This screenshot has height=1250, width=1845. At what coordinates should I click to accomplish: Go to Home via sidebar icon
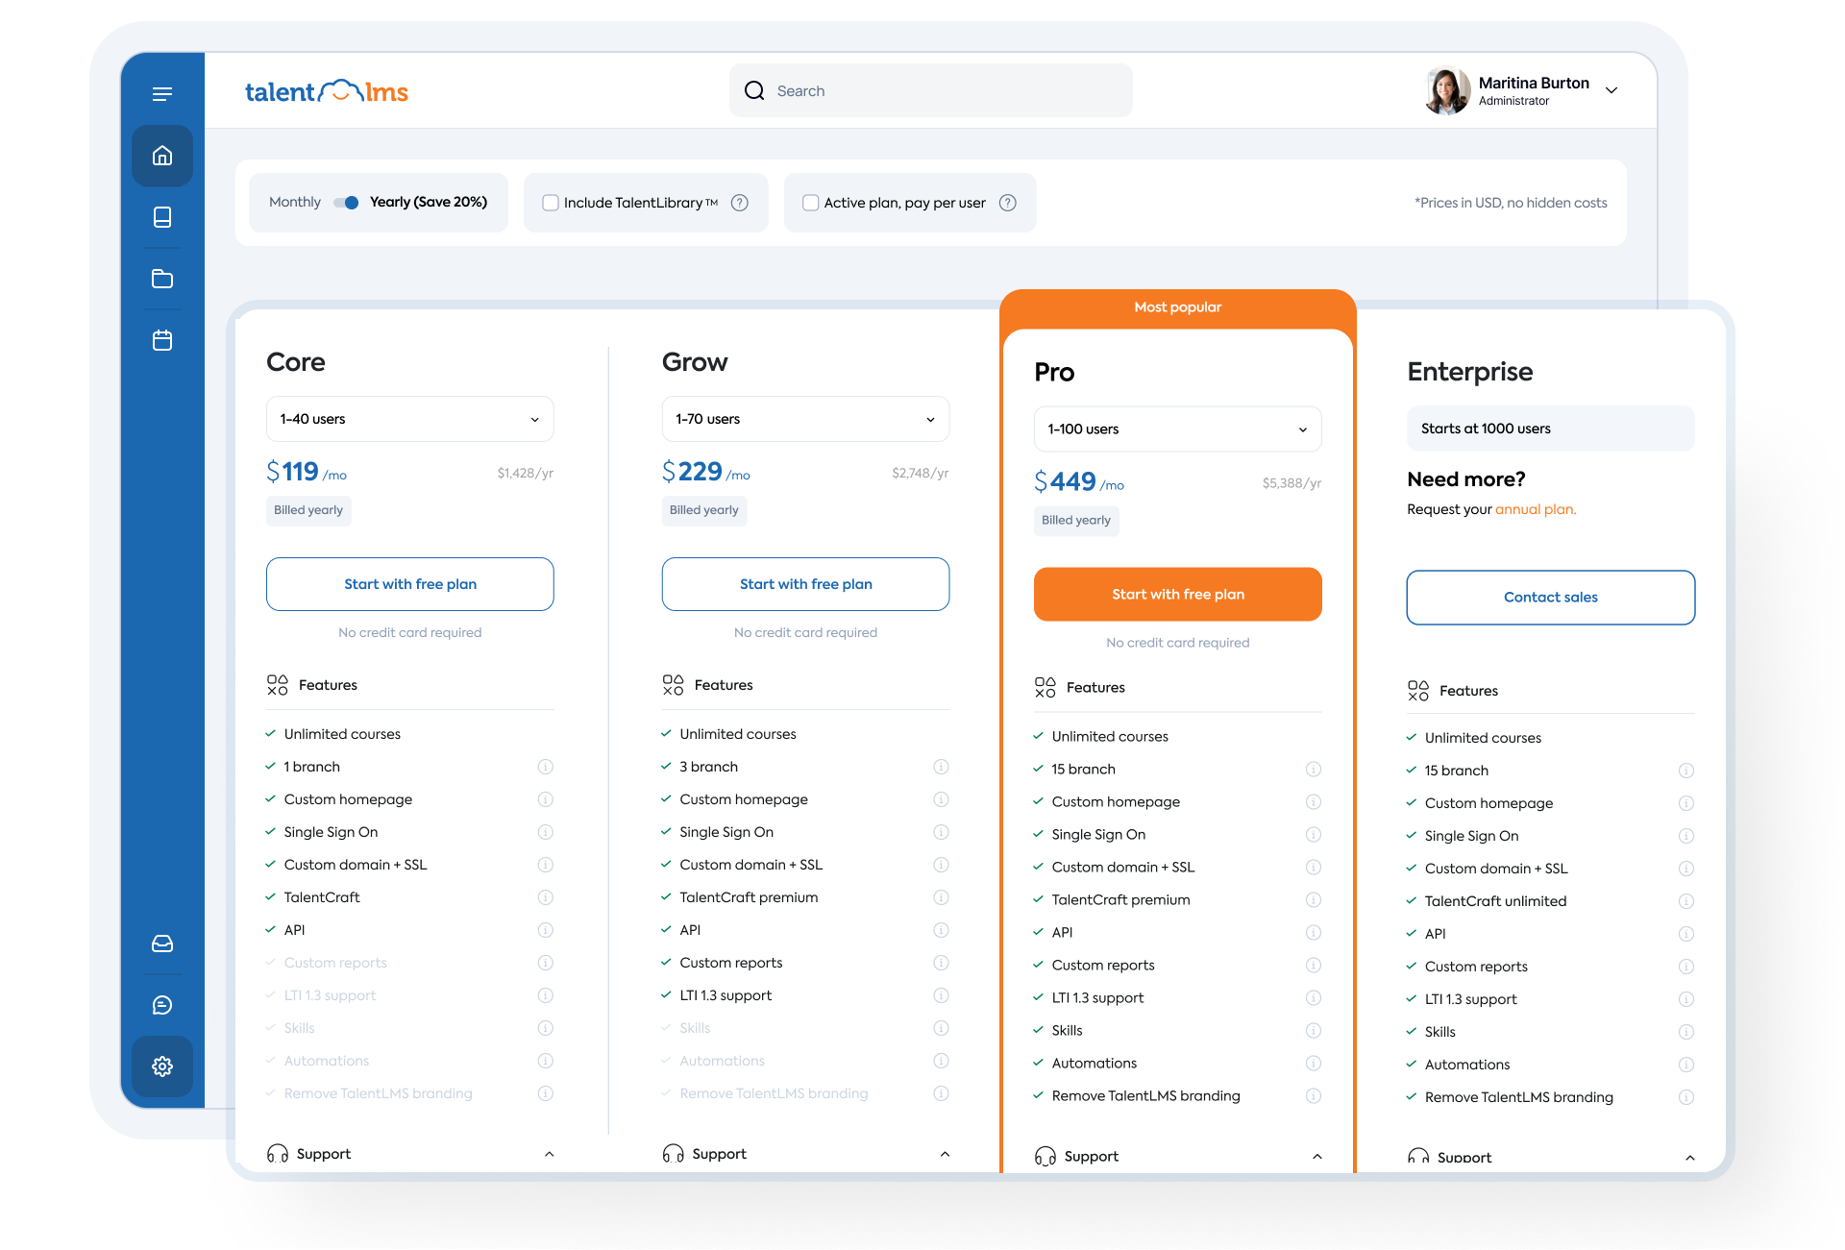point(162,156)
